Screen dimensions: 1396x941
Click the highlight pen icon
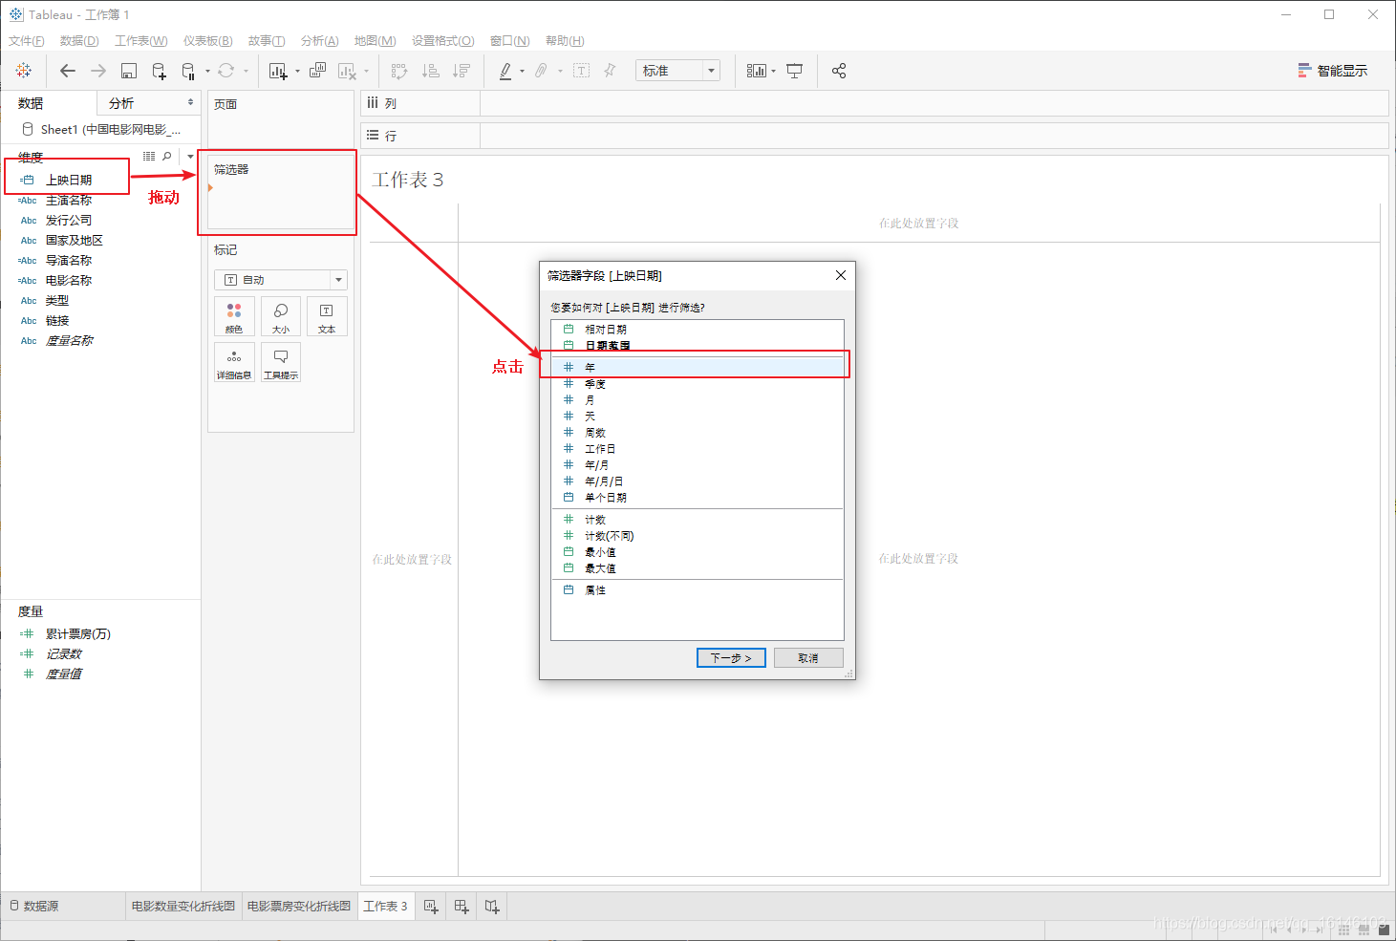[x=505, y=71]
